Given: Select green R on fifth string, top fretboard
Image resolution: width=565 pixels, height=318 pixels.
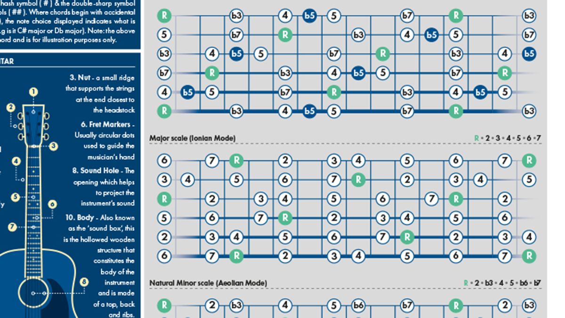Looking at the screenshot, I should [x=334, y=92].
